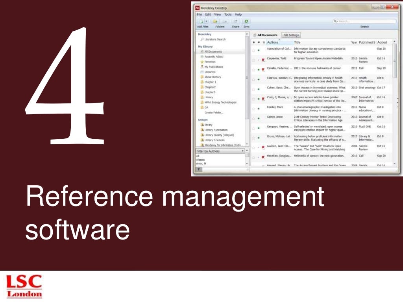Toggle read status dot for Clairoux, Natalie row
The height and width of the screenshot is (302, 403).
click(x=259, y=79)
